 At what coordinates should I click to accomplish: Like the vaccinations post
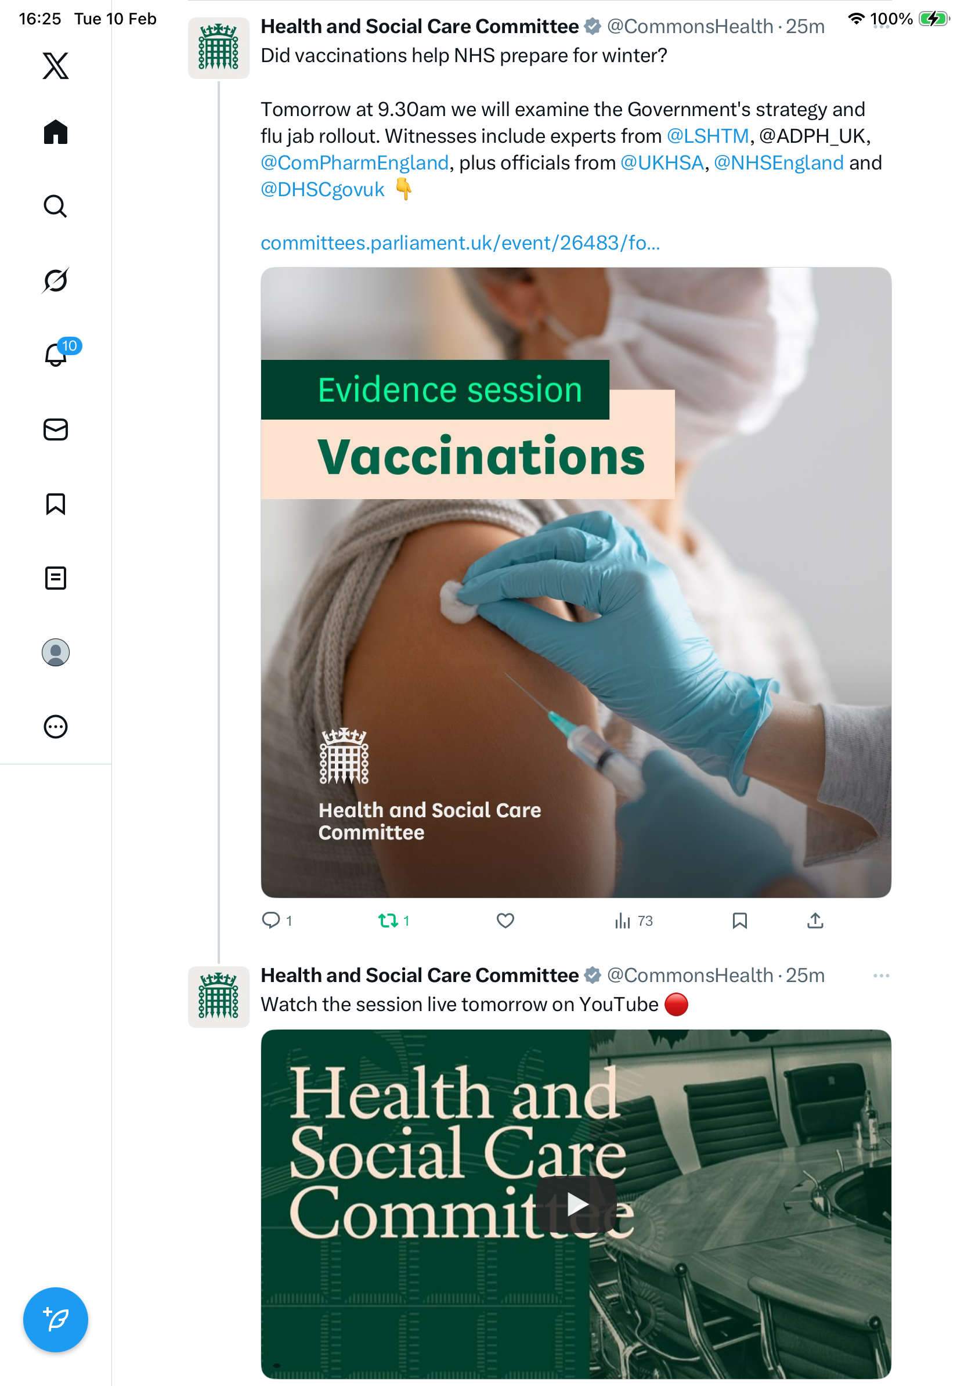[x=505, y=920]
